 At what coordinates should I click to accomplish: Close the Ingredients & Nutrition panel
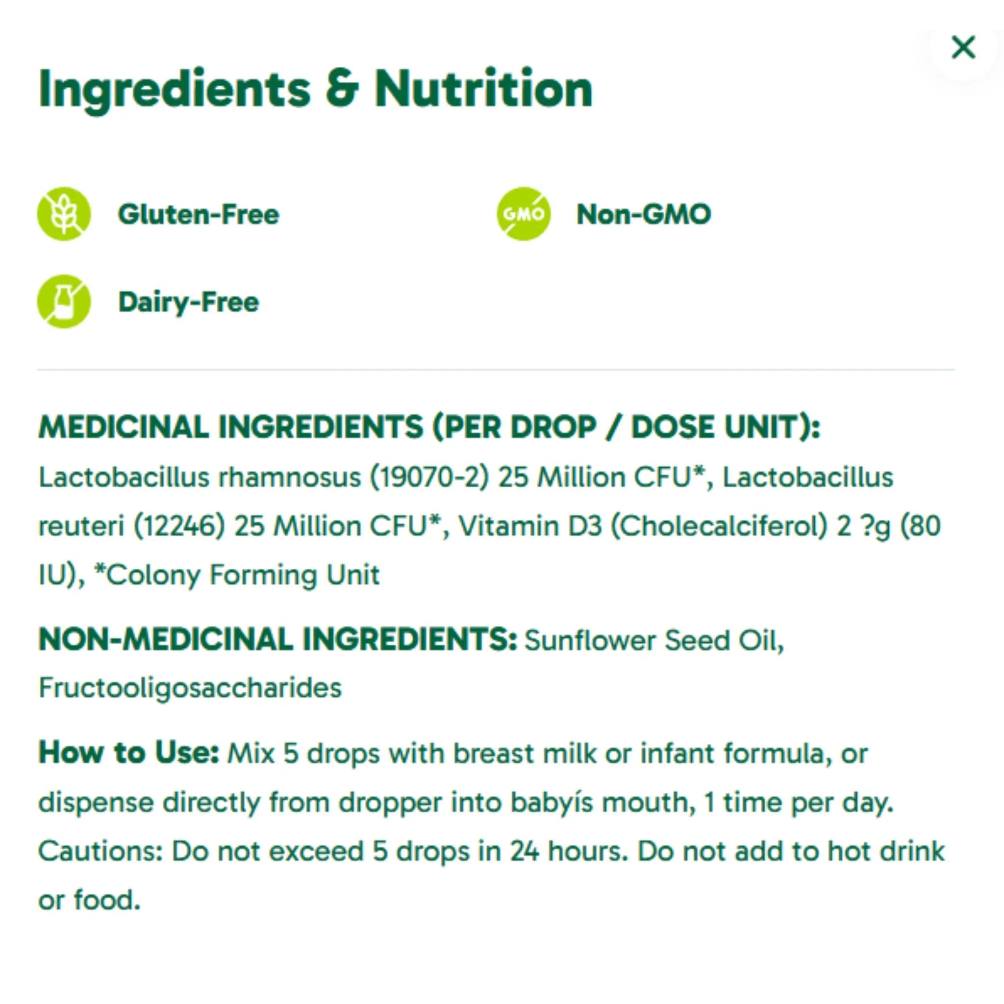963,47
